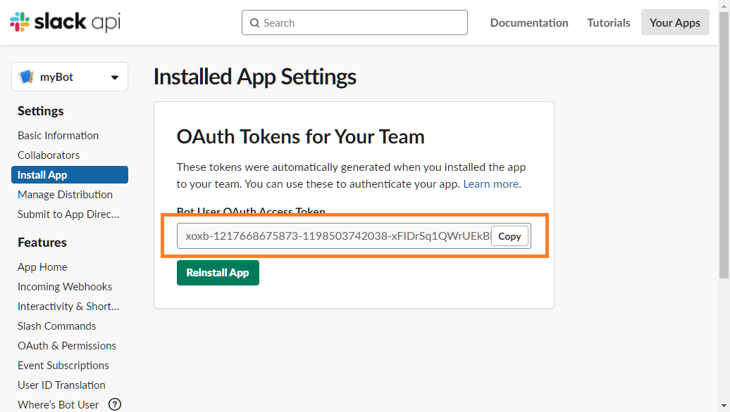This screenshot has width=730, height=412.
Task: Click inside the OAuth token field
Action: coord(331,236)
